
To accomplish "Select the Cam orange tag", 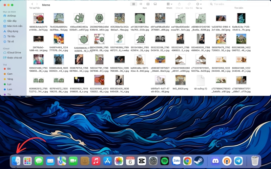I will pos(10,74).
